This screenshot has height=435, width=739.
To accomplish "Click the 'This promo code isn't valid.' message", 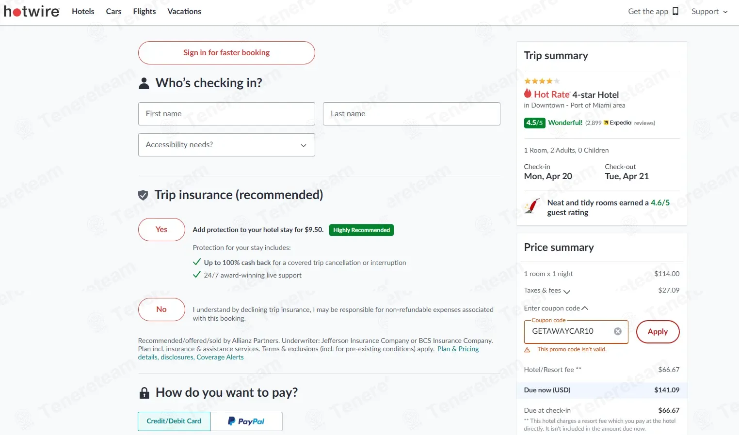I will pyautogui.click(x=572, y=349).
